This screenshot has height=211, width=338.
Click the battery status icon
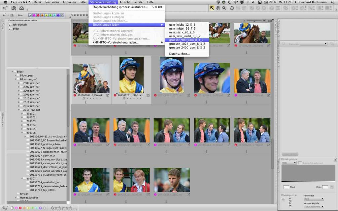tap(266, 2)
